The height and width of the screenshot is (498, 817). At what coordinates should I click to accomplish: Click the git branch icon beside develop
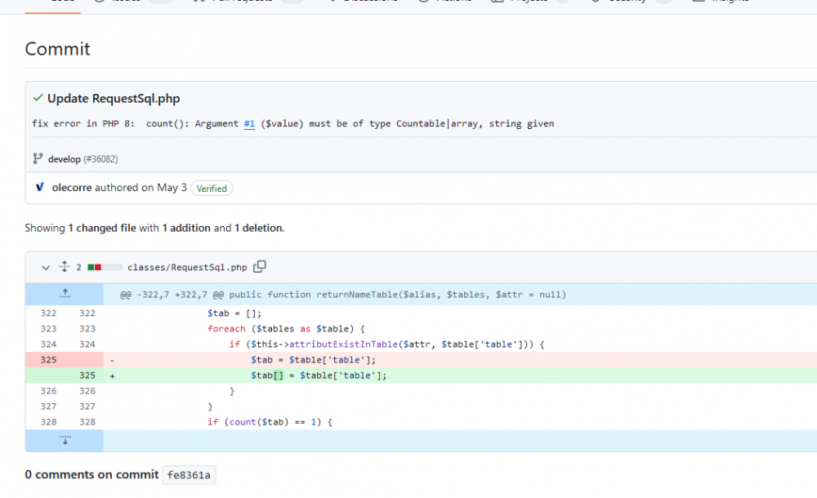click(38, 158)
